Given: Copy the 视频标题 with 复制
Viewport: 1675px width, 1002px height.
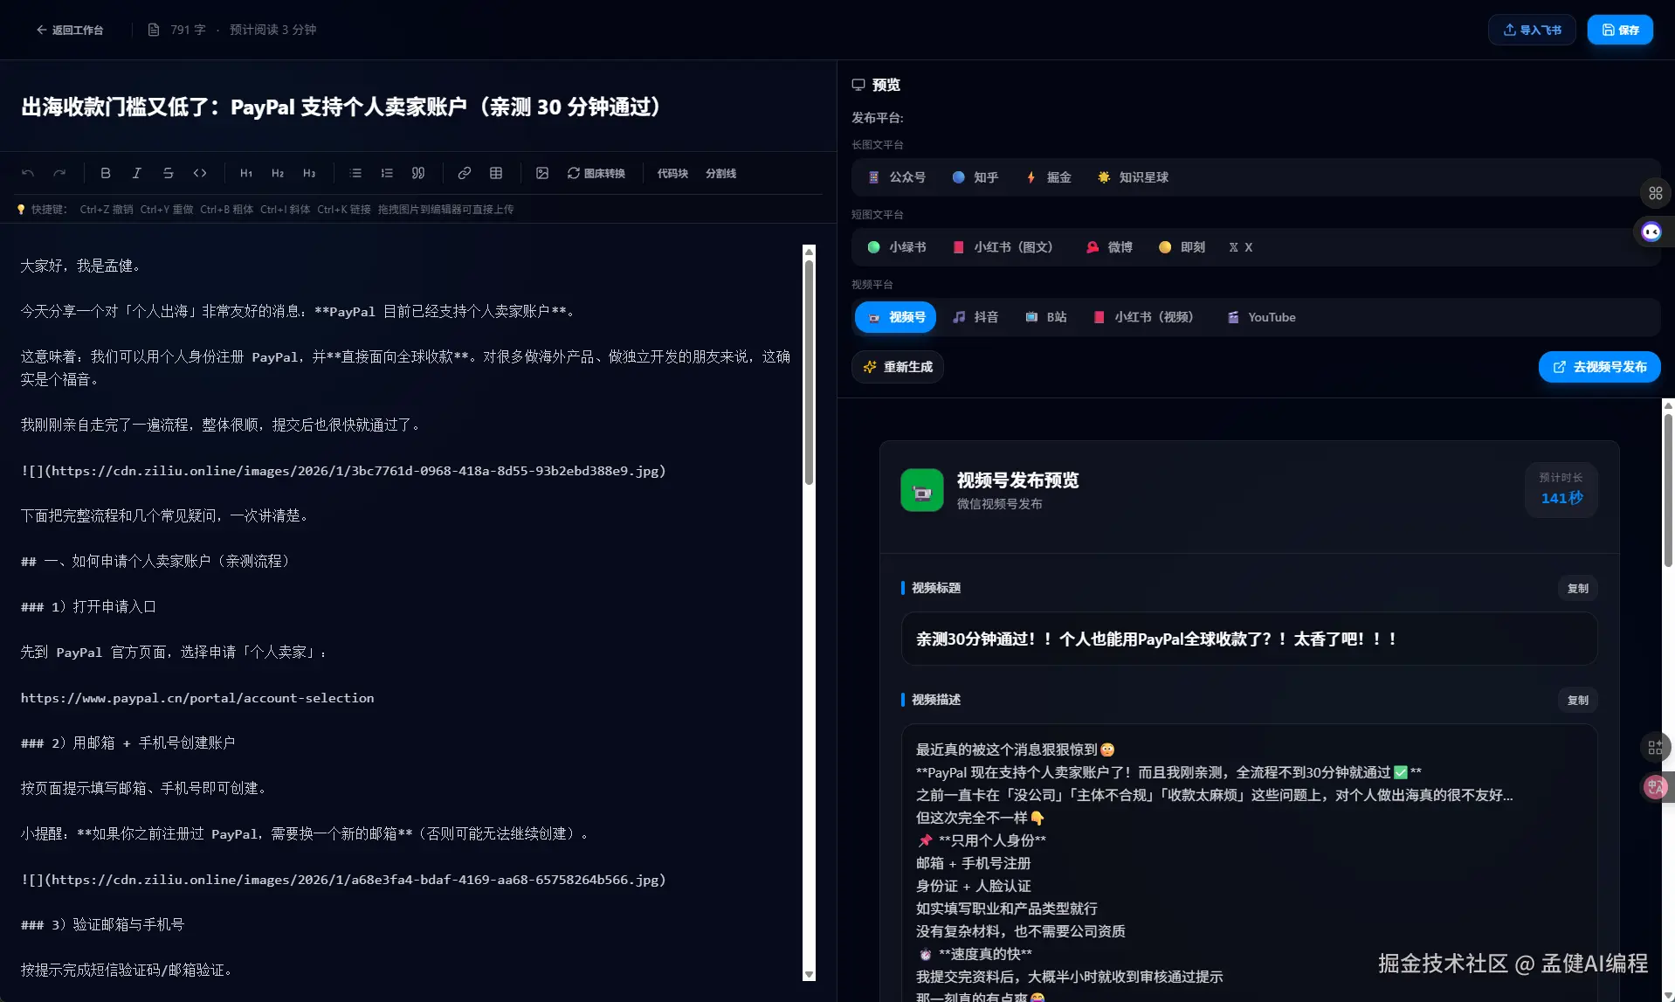Looking at the screenshot, I should click(1578, 588).
